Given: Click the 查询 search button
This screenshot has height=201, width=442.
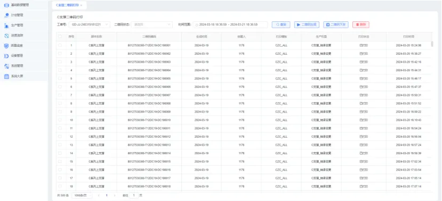Looking at the screenshot, I should pos(281,25).
